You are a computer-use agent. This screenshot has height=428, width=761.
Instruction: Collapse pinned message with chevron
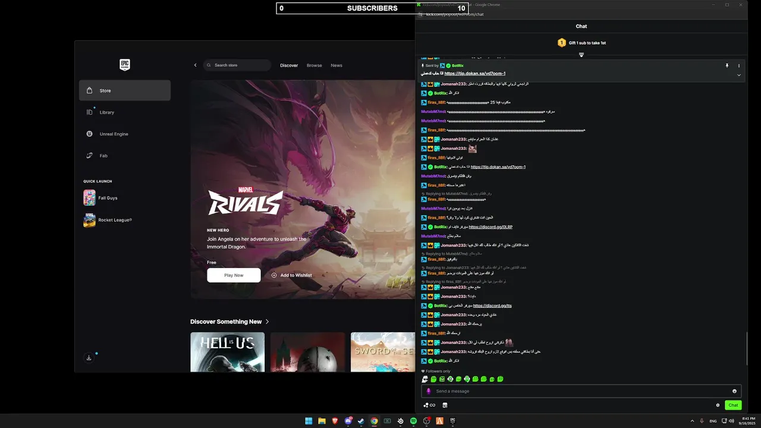[x=739, y=75]
